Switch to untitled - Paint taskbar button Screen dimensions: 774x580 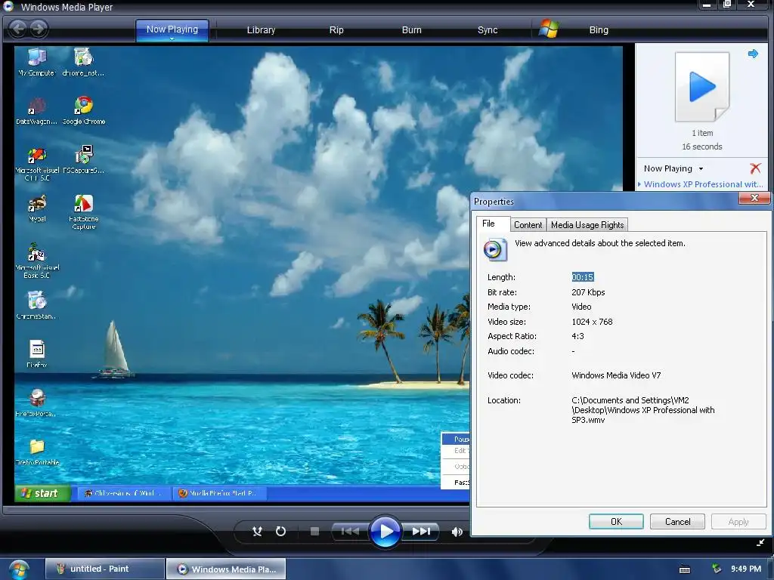pos(104,569)
